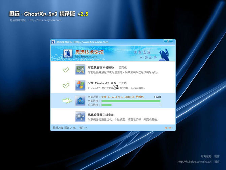
Task: Click the driver step description sentence
Action: point(123,72)
